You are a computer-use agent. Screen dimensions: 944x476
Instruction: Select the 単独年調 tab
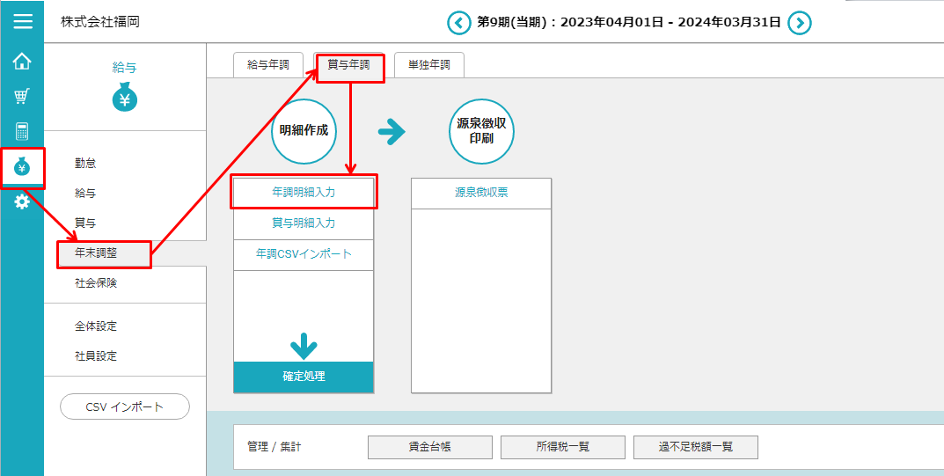pos(429,65)
